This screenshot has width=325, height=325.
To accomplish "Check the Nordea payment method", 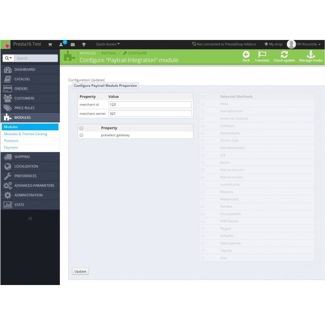I will [203, 207].
